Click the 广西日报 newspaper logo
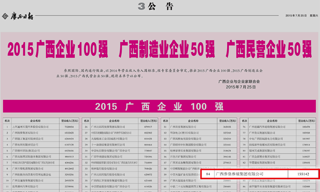Image resolution: width=320 pixels, height=192 pixels. 22,16
